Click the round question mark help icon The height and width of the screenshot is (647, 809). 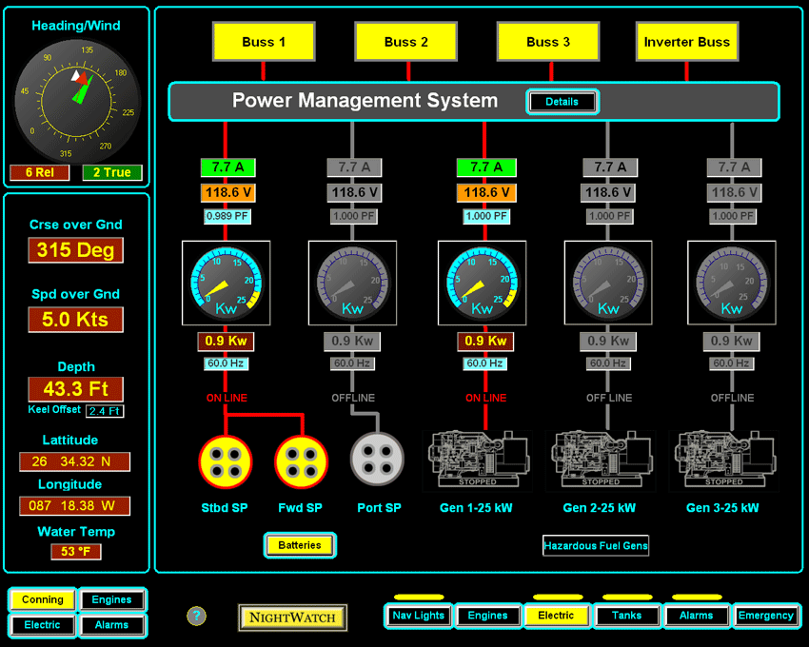point(196,616)
